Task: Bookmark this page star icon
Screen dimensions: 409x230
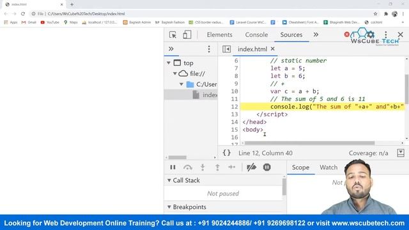Action: pos(375,14)
